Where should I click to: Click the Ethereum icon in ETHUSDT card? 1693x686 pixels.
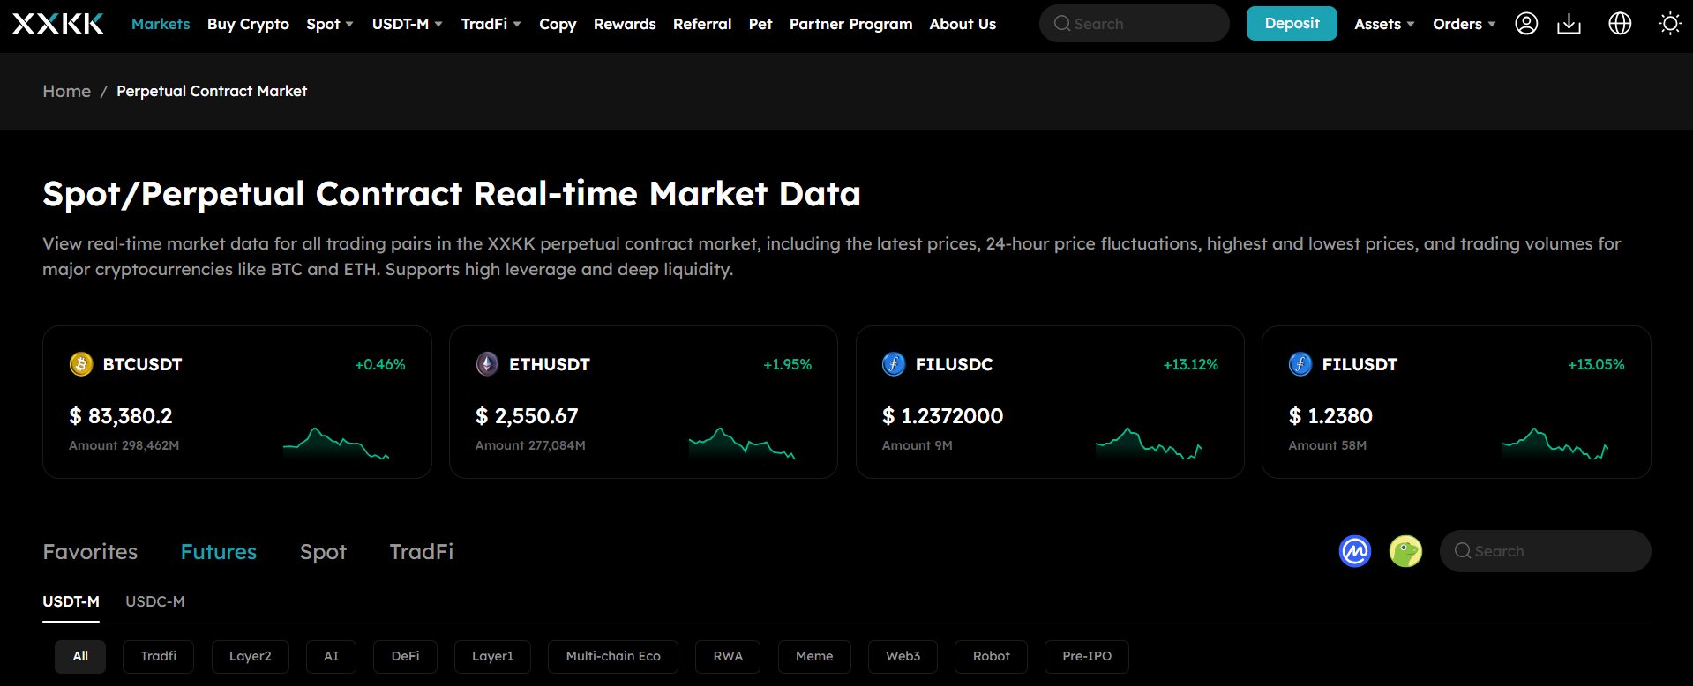(x=487, y=364)
